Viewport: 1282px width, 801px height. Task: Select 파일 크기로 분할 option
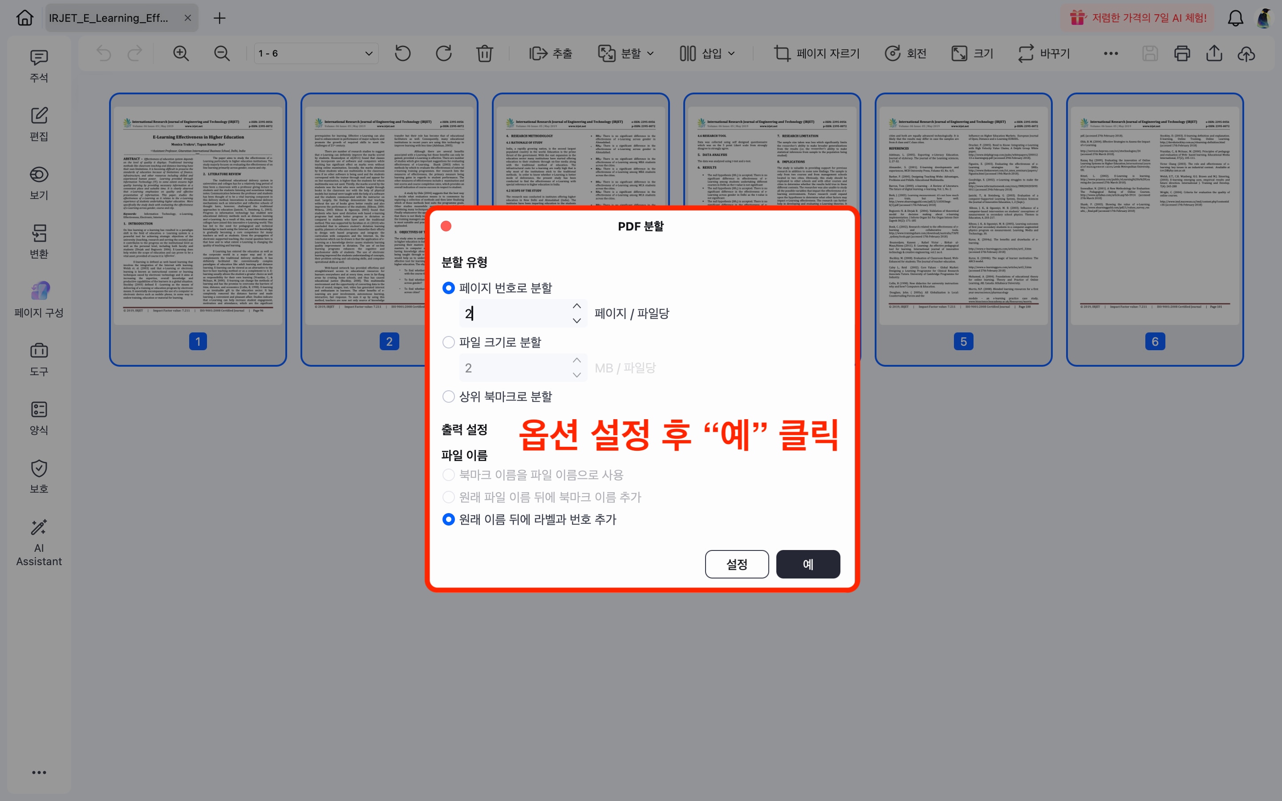[448, 342]
